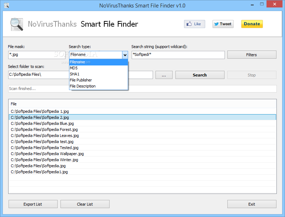
Task: Focus the File mask input field
Action: (37, 55)
